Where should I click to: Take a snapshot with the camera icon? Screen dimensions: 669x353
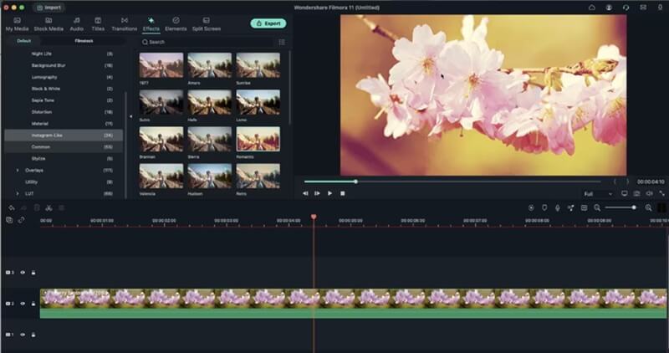[x=636, y=193]
